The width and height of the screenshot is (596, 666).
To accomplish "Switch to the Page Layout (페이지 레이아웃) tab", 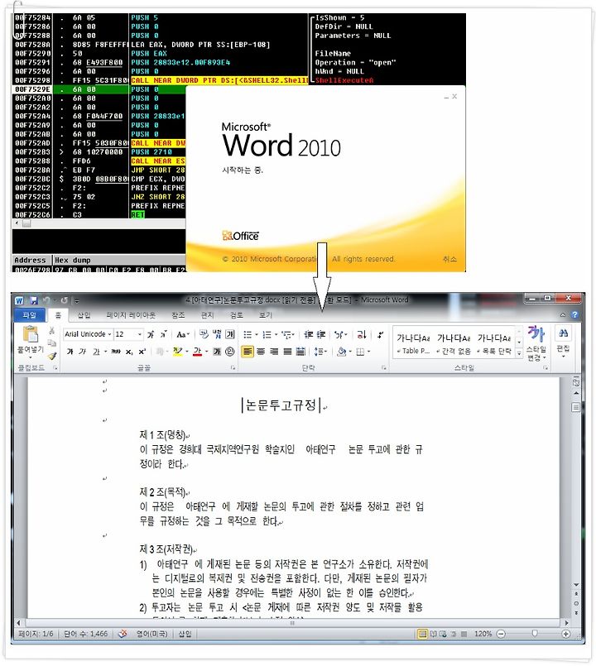I will click(131, 314).
